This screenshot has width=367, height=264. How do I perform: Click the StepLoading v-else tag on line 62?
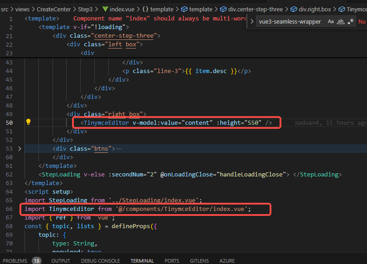pyautogui.click(x=61, y=175)
